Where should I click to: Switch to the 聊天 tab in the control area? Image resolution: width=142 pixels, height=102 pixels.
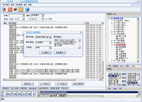pyautogui.click(x=121, y=88)
